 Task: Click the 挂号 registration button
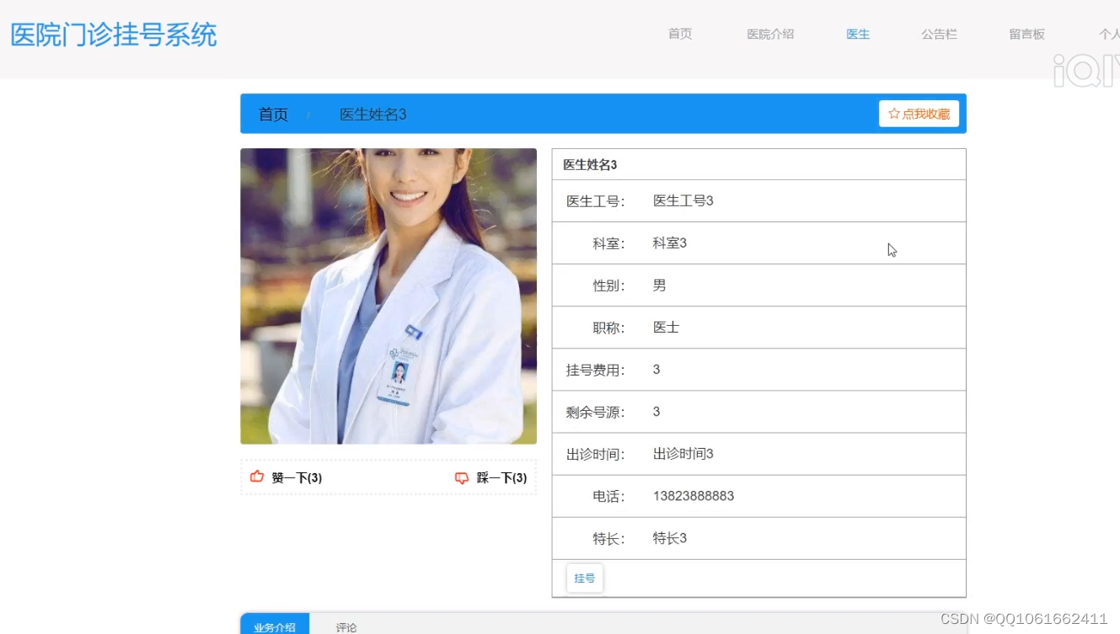click(x=585, y=578)
